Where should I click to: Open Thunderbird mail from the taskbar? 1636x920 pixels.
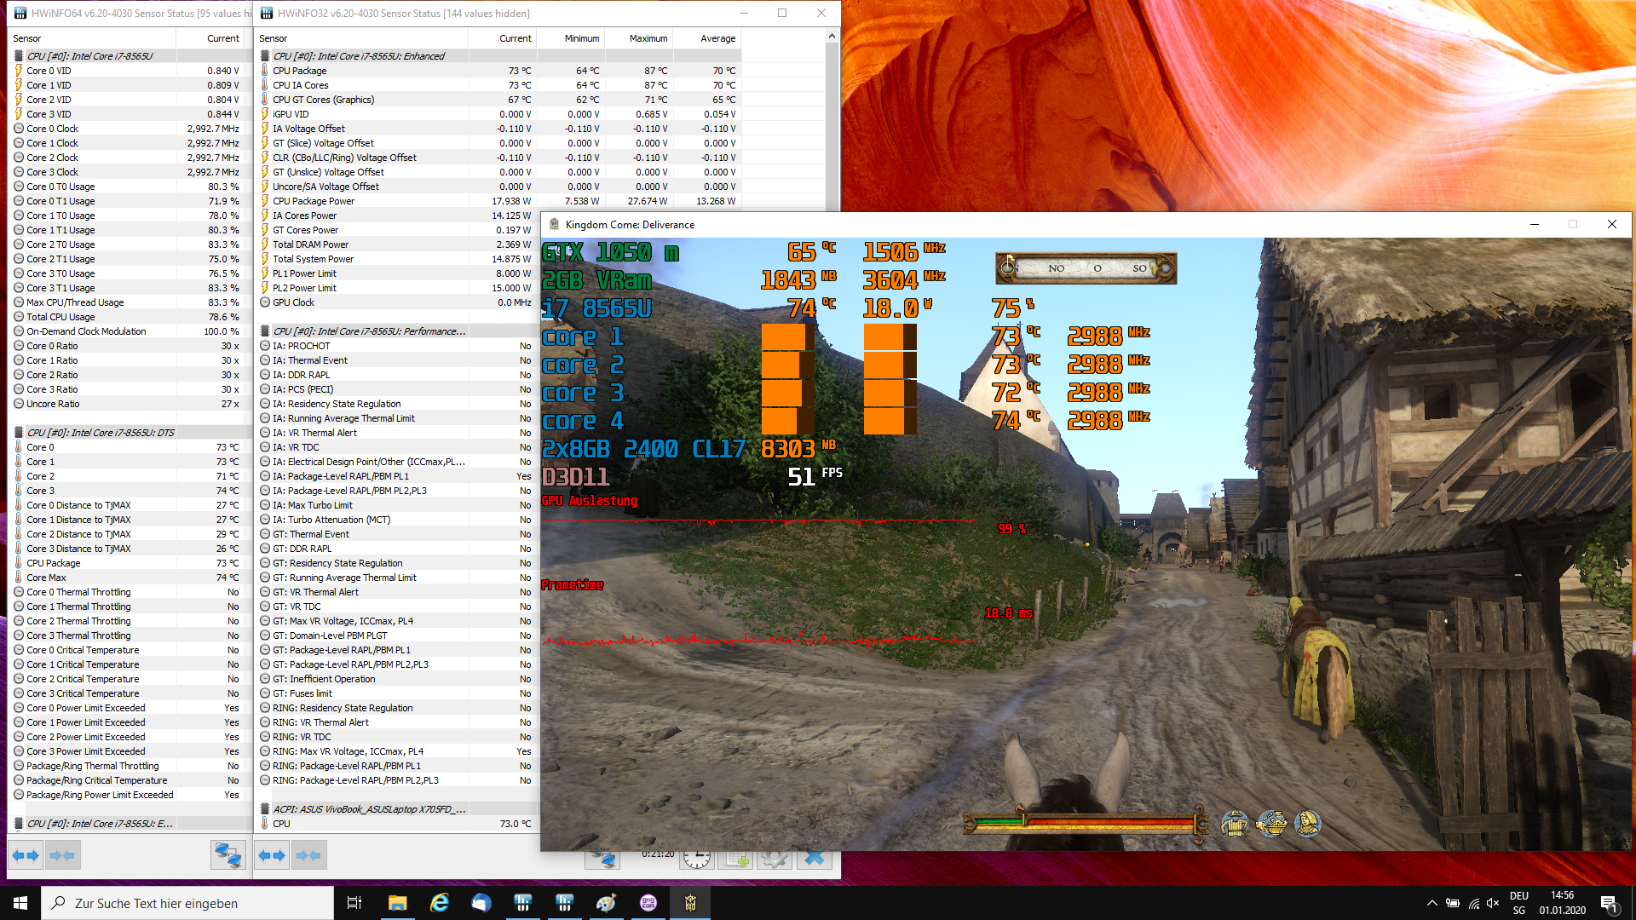coord(481,903)
